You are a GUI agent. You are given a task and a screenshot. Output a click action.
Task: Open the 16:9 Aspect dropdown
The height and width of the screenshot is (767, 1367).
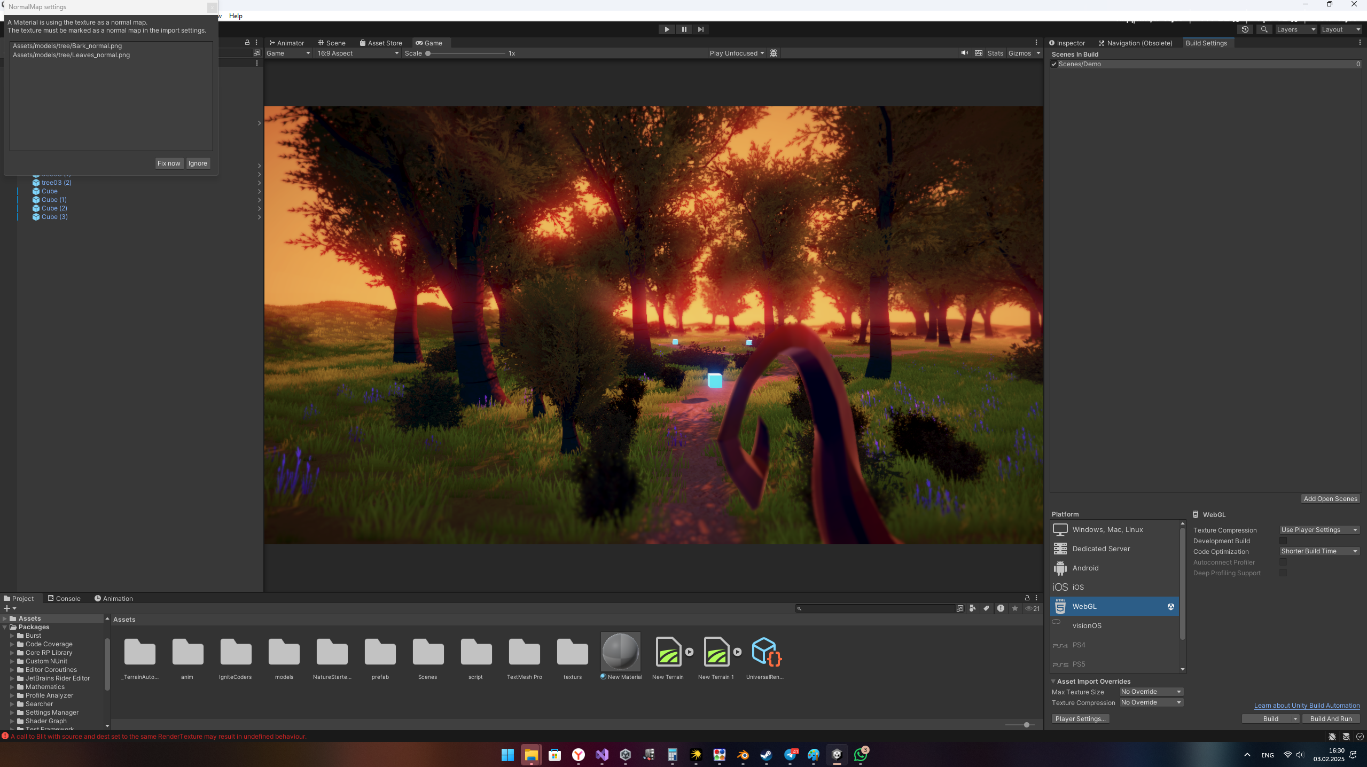pos(357,53)
